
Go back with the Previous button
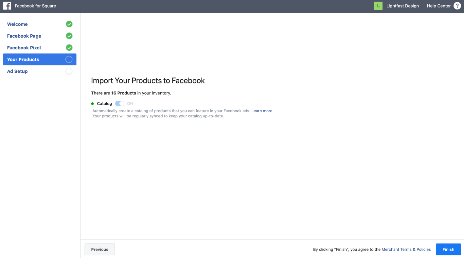(100, 249)
